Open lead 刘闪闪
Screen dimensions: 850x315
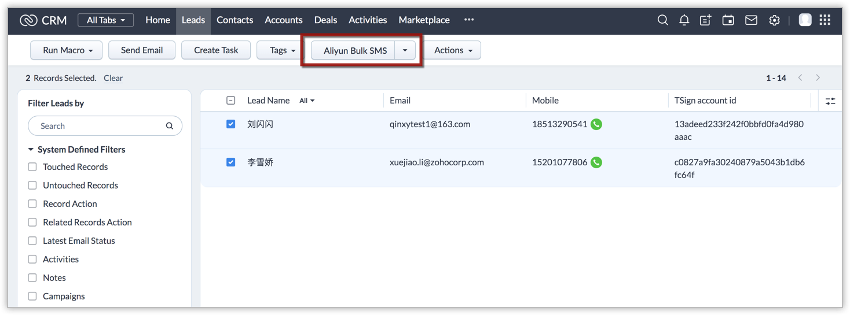pyautogui.click(x=260, y=124)
